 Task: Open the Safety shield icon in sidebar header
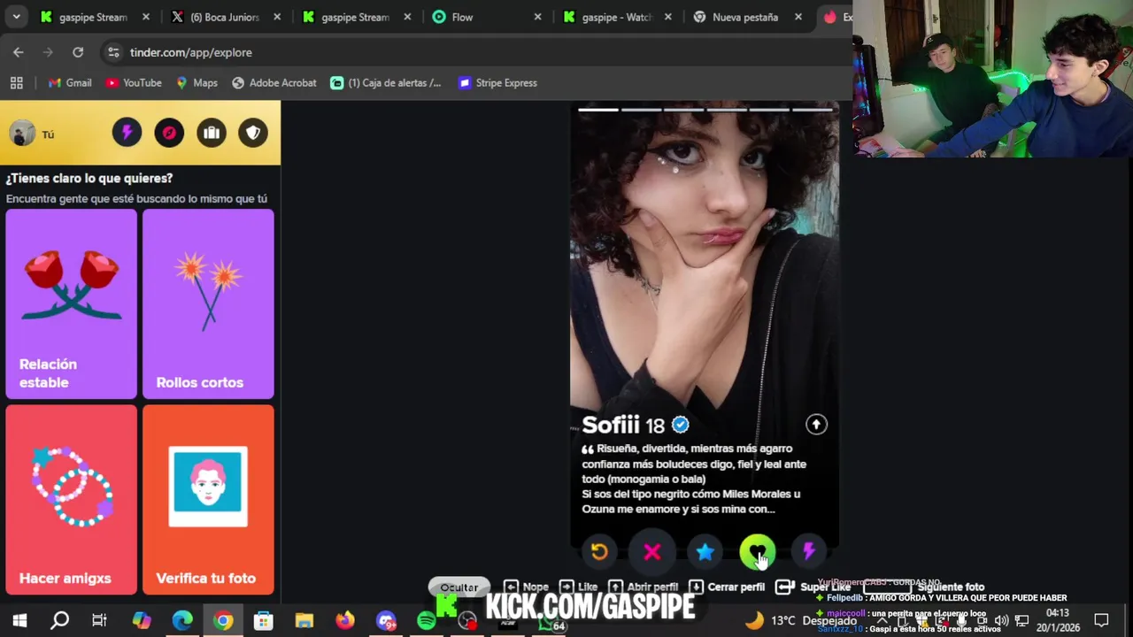(x=253, y=133)
